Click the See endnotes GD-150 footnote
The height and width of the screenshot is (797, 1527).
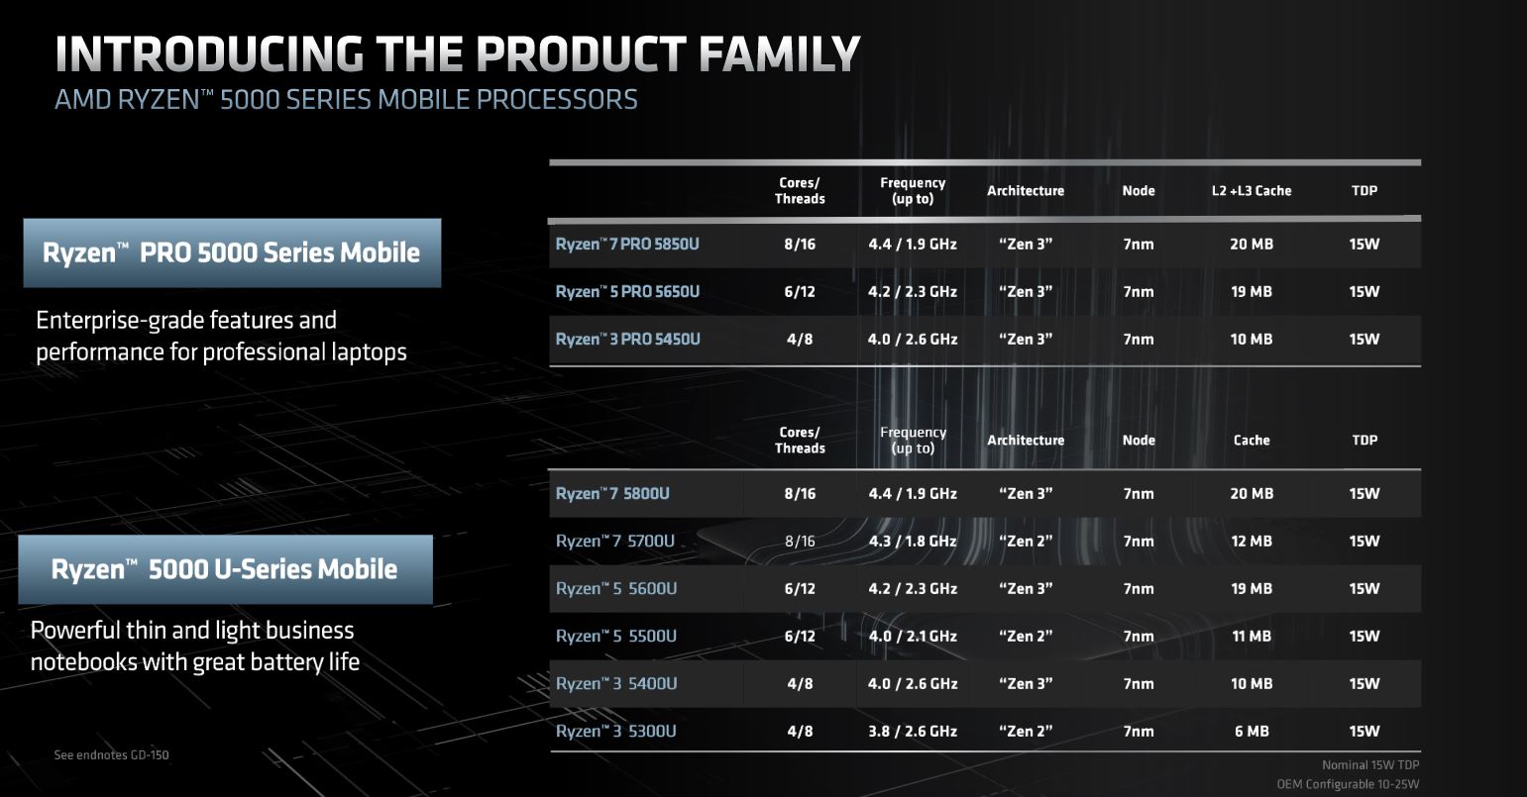111,754
